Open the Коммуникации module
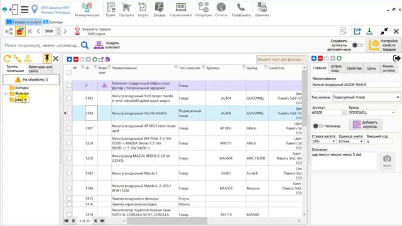 pyautogui.click(x=87, y=9)
